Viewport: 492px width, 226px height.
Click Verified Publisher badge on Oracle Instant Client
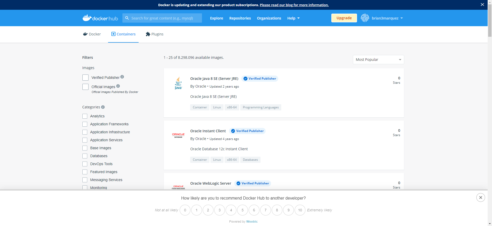point(247,131)
